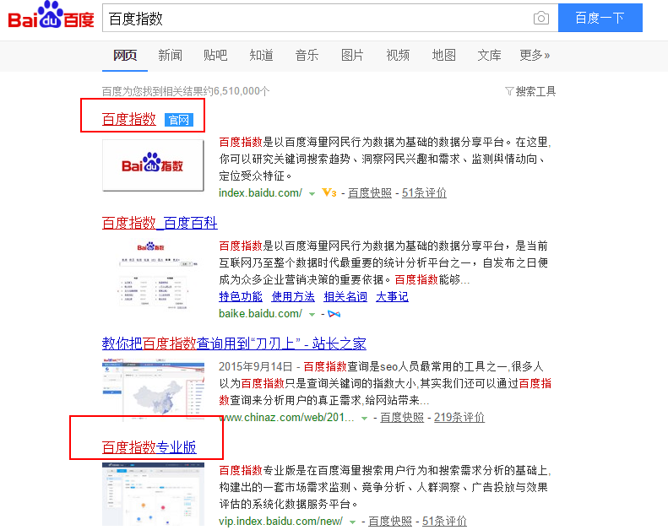Screen dimensions: 668x530
Task: Open 51条评价 for vip.index.baidu.com result
Action: (444, 521)
